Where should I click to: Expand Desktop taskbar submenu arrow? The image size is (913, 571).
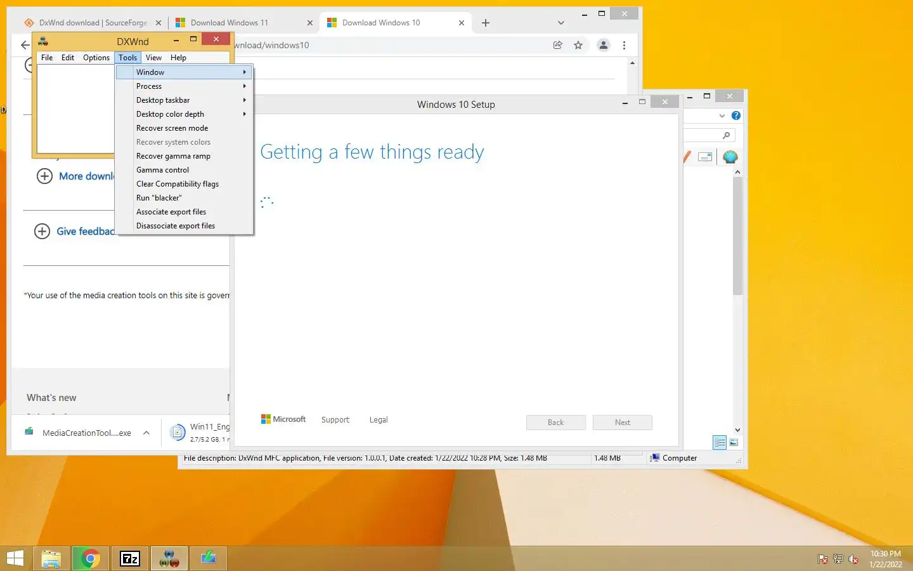244,100
